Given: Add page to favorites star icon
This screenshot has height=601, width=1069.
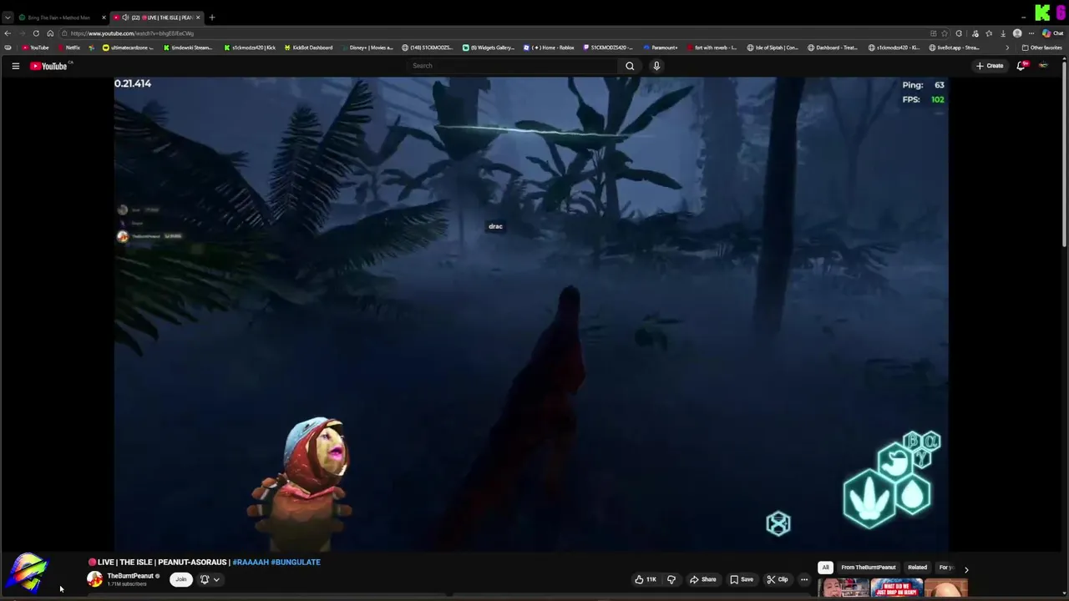Looking at the screenshot, I should (x=945, y=33).
